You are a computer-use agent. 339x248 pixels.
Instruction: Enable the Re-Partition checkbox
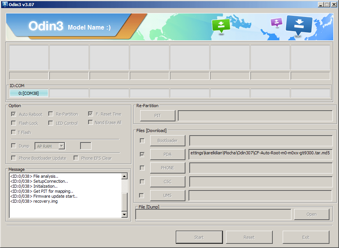[x=51, y=114]
